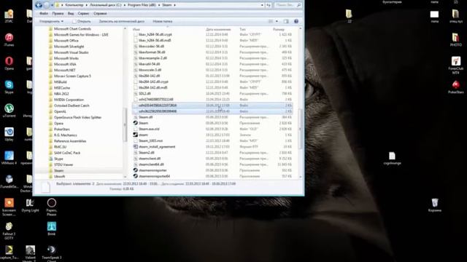
Task: Select the csgolounge file on the desktop
Action: 393,158
